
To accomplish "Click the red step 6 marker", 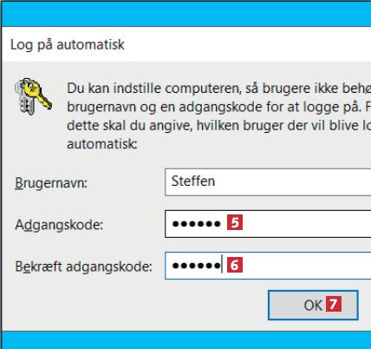I will coord(235,265).
